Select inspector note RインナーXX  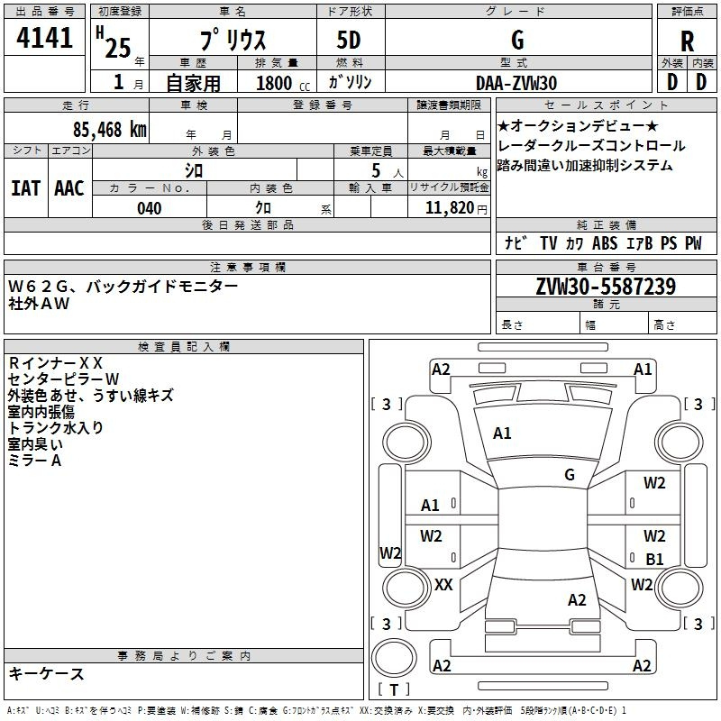pos(55,363)
